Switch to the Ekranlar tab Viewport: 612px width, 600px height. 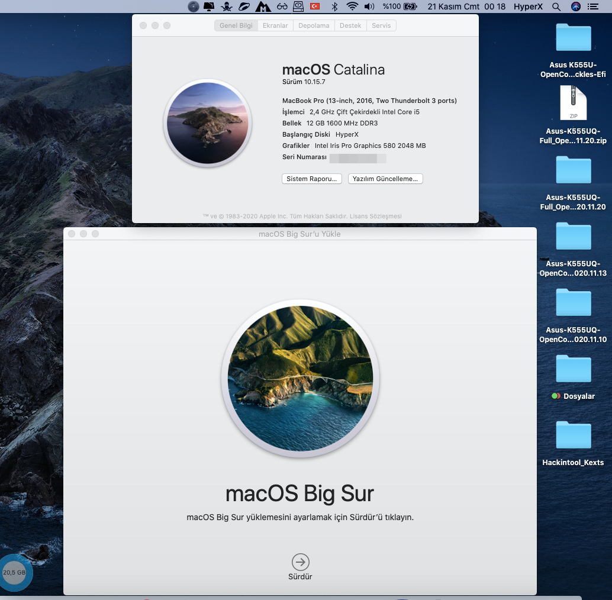275,26
